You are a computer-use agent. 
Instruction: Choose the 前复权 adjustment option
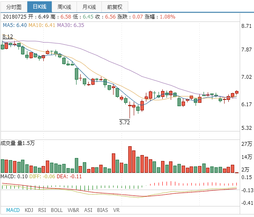coord(115,7)
